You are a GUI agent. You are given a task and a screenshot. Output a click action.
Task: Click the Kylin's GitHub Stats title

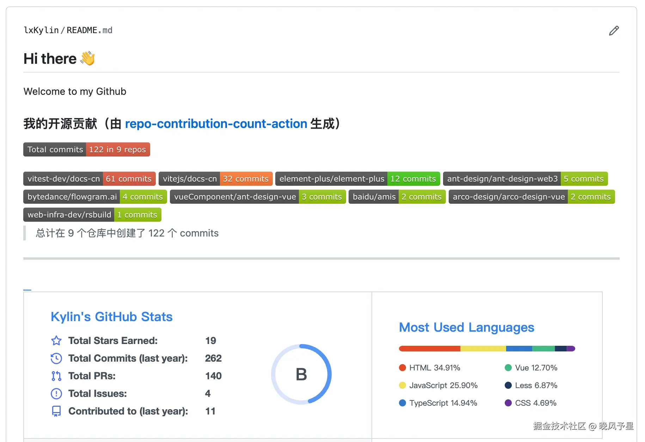pyautogui.click(x=112, y=317)
